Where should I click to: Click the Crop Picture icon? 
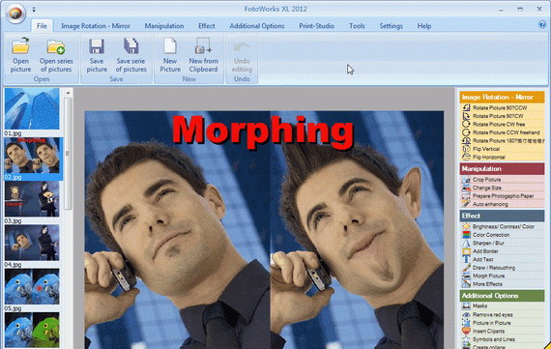click(x=466, y=180)
